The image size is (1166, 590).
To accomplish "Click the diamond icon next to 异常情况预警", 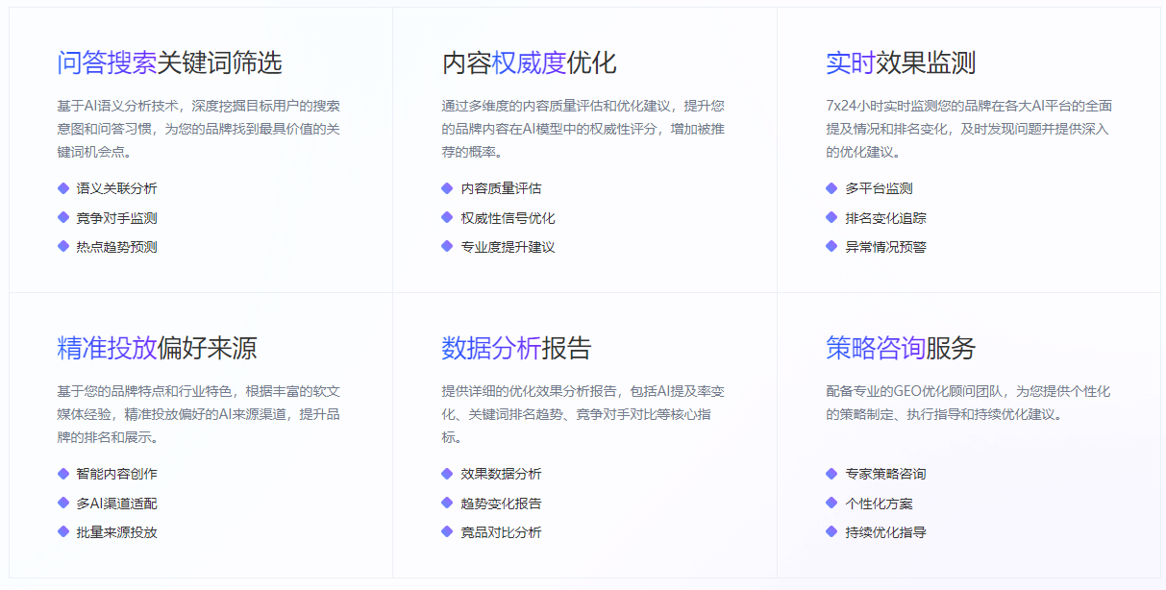I will 831,247.
